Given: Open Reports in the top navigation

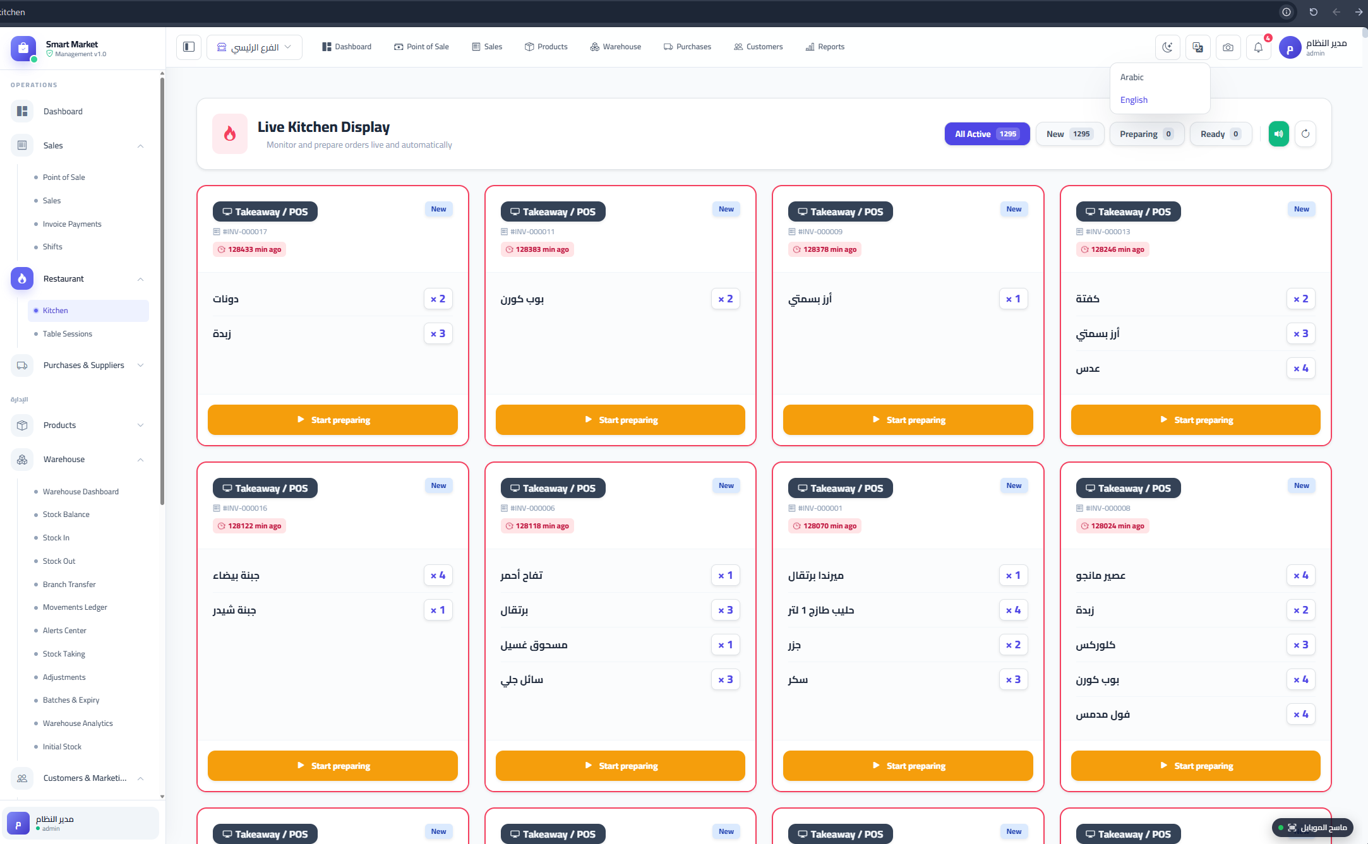Looking at the screenshot, I should 825,47.
